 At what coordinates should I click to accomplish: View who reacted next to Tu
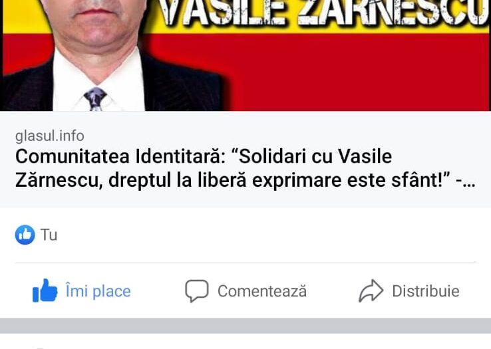(49, 235)
